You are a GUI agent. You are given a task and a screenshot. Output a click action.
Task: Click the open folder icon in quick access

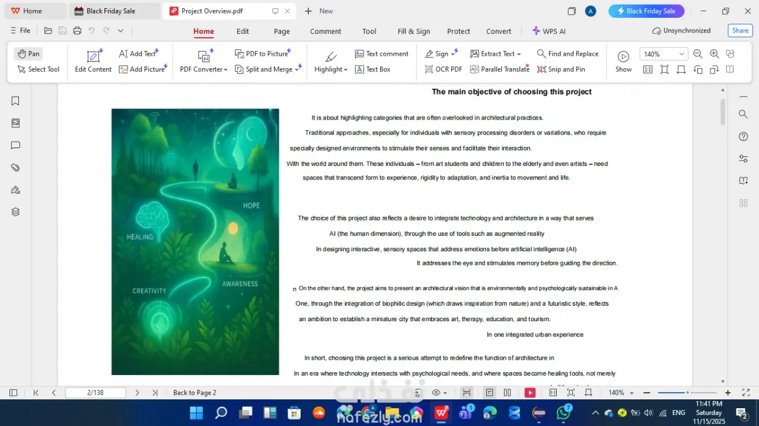point(49,31)
